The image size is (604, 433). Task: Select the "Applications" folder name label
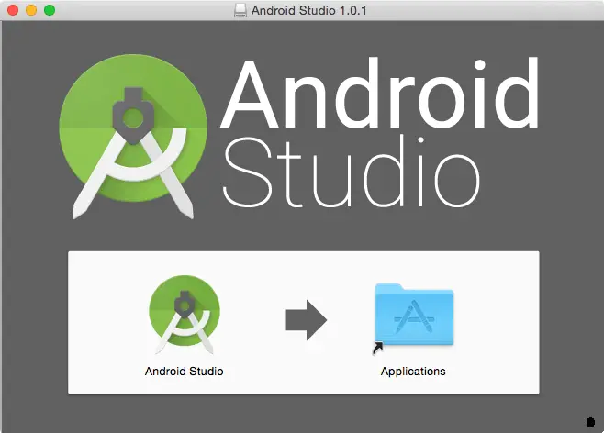tap(413, 372)
